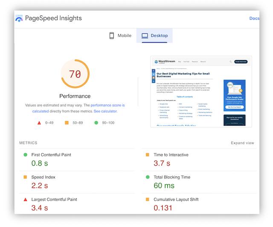The height and width of the screenshot is (227, 273).
Task: Click the orange square 50–89 legend icon
Action: click(67, 123)
